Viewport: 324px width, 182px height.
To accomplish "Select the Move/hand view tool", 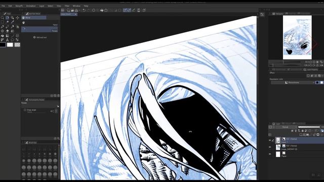I will 7,18.
